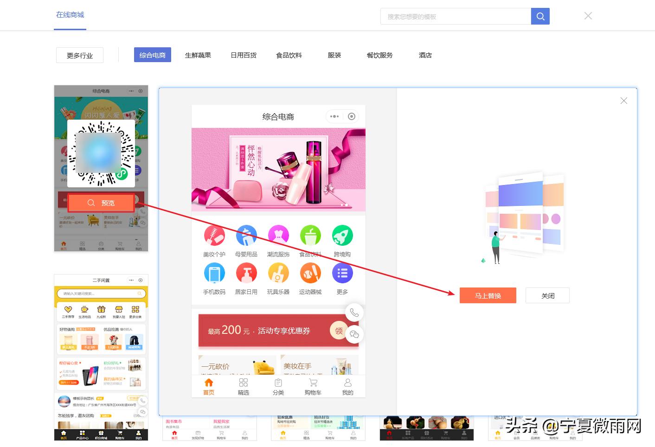Screen dimensions: 655x447
Task: Select the 居家日用 category icon
Action: click(x=246, y=273)
